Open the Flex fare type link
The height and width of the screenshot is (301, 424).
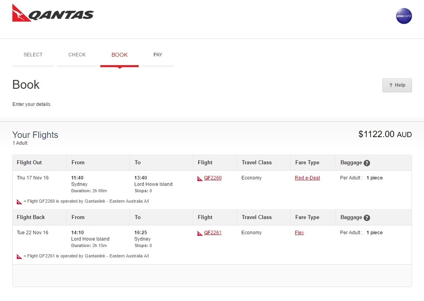pyautogui.click(x=299, y=232)
